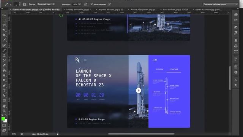The width and height of the screenshot is (243, 137).
Task: Select the Rectangular Marquee tool
Action: pos(4,20)
